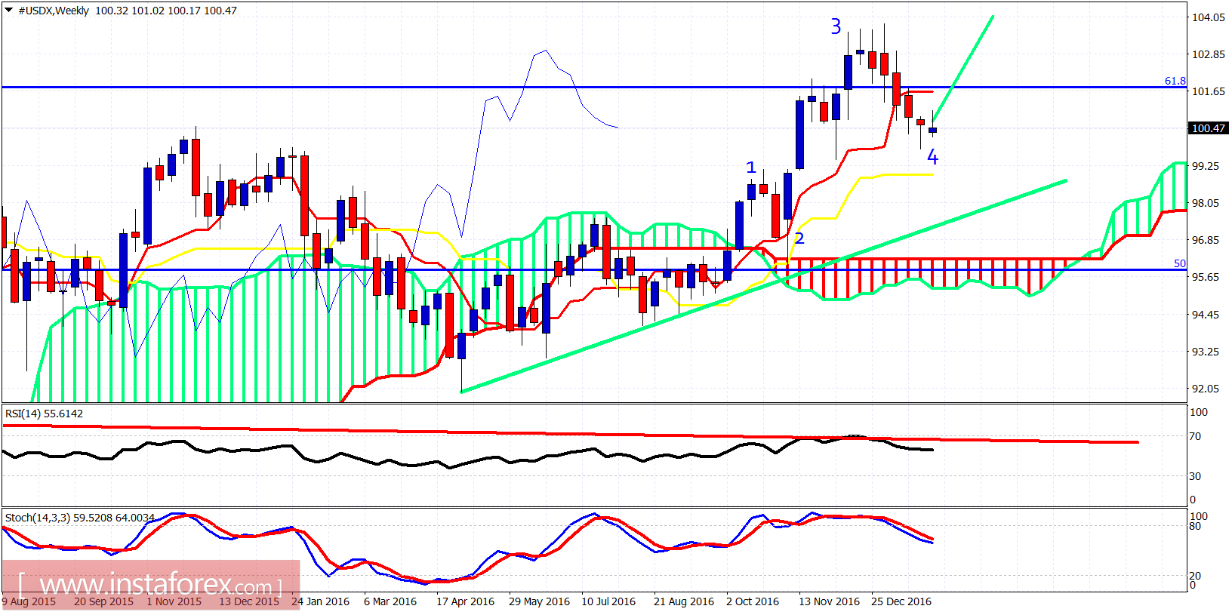
Task: Click the 50 Fibonacci level label
Action: 1180,263
